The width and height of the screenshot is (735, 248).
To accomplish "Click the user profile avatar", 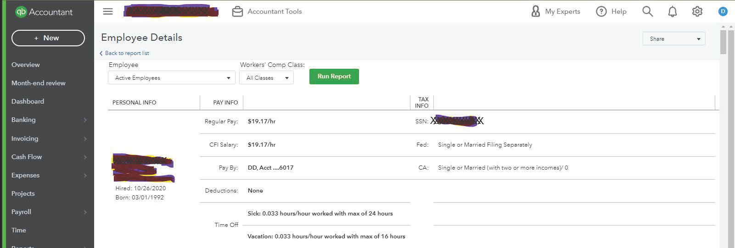I will coord(723,11).
